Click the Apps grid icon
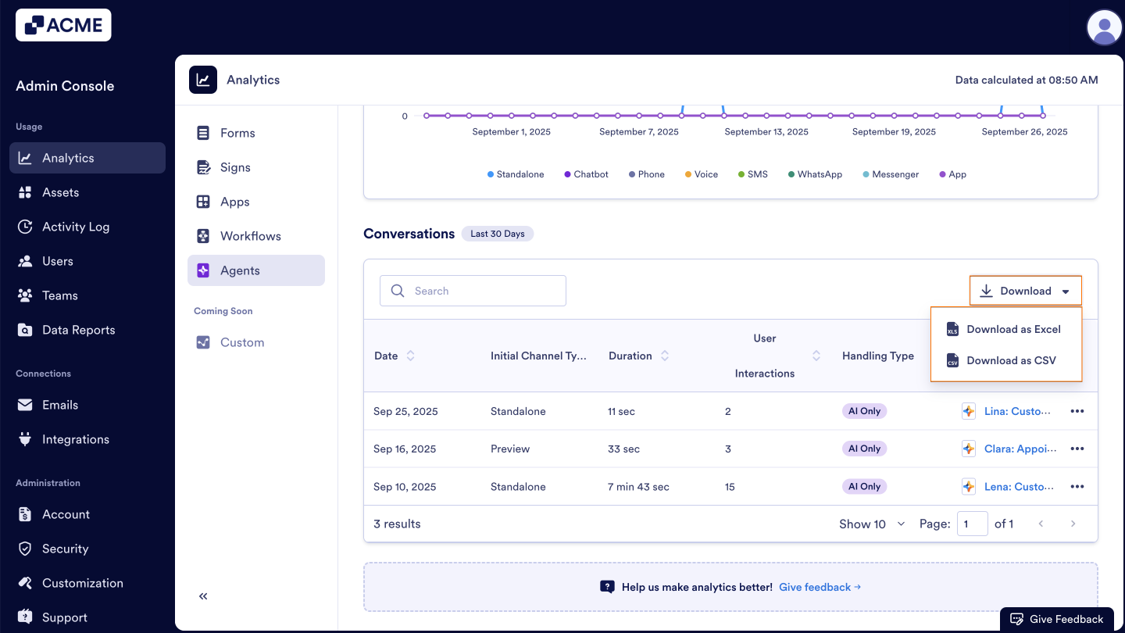The width and height of the screenshot is (1125, 633). 202,202
